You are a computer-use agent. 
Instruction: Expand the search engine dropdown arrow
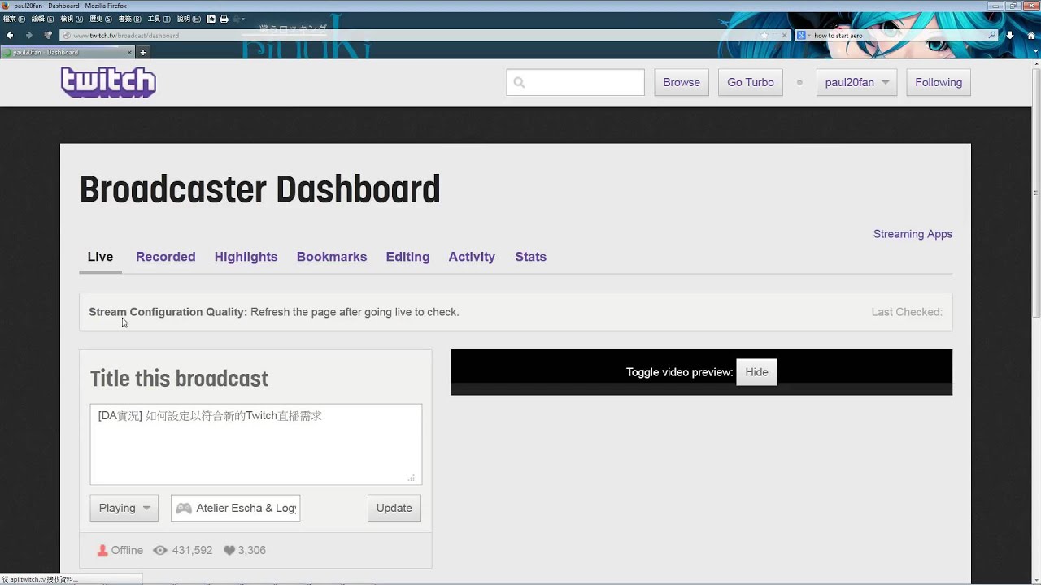tap(809, 35)
